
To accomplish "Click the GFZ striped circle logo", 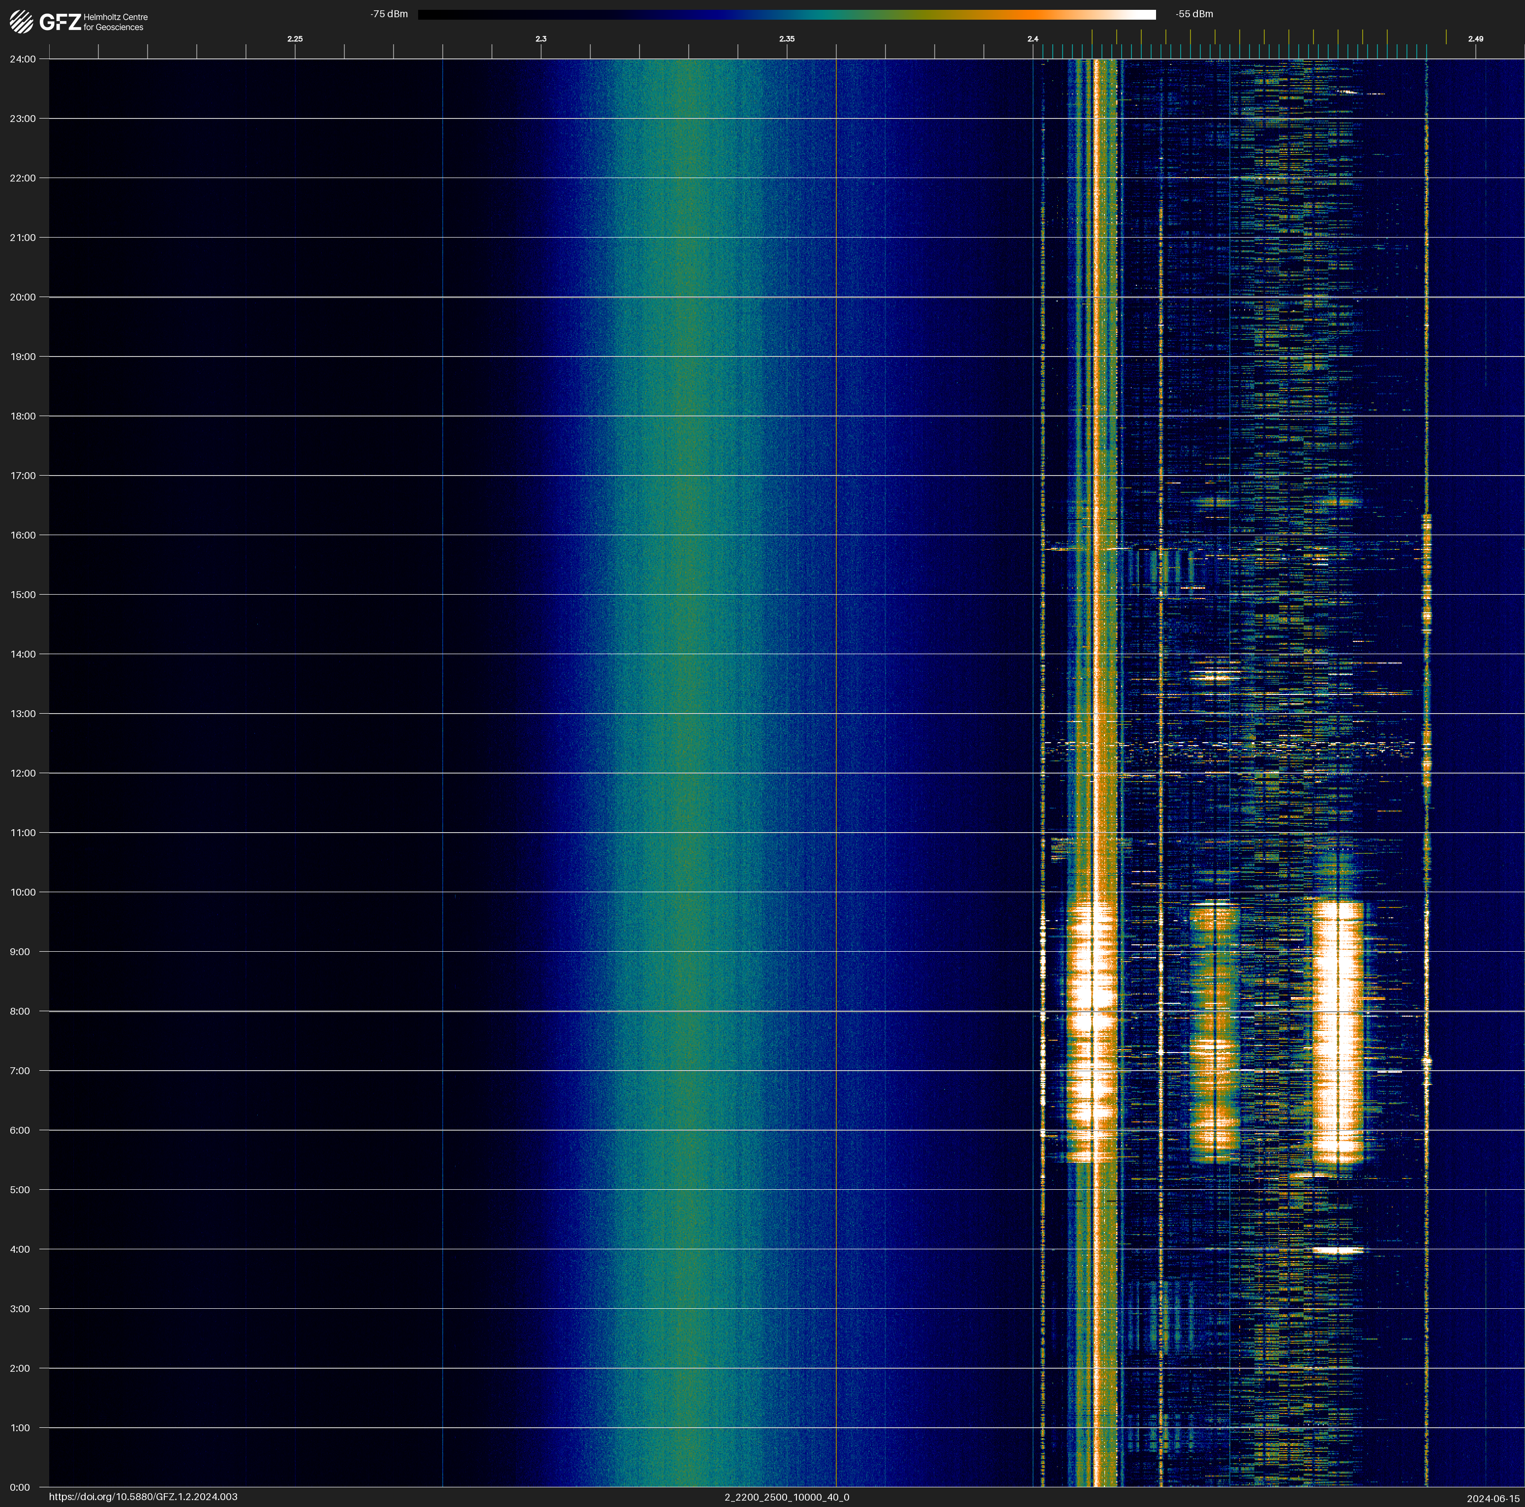I will coord(21,21).
